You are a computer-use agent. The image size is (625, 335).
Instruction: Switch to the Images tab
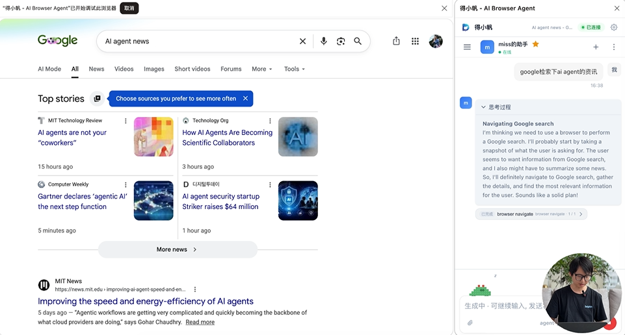click(154, 69)
